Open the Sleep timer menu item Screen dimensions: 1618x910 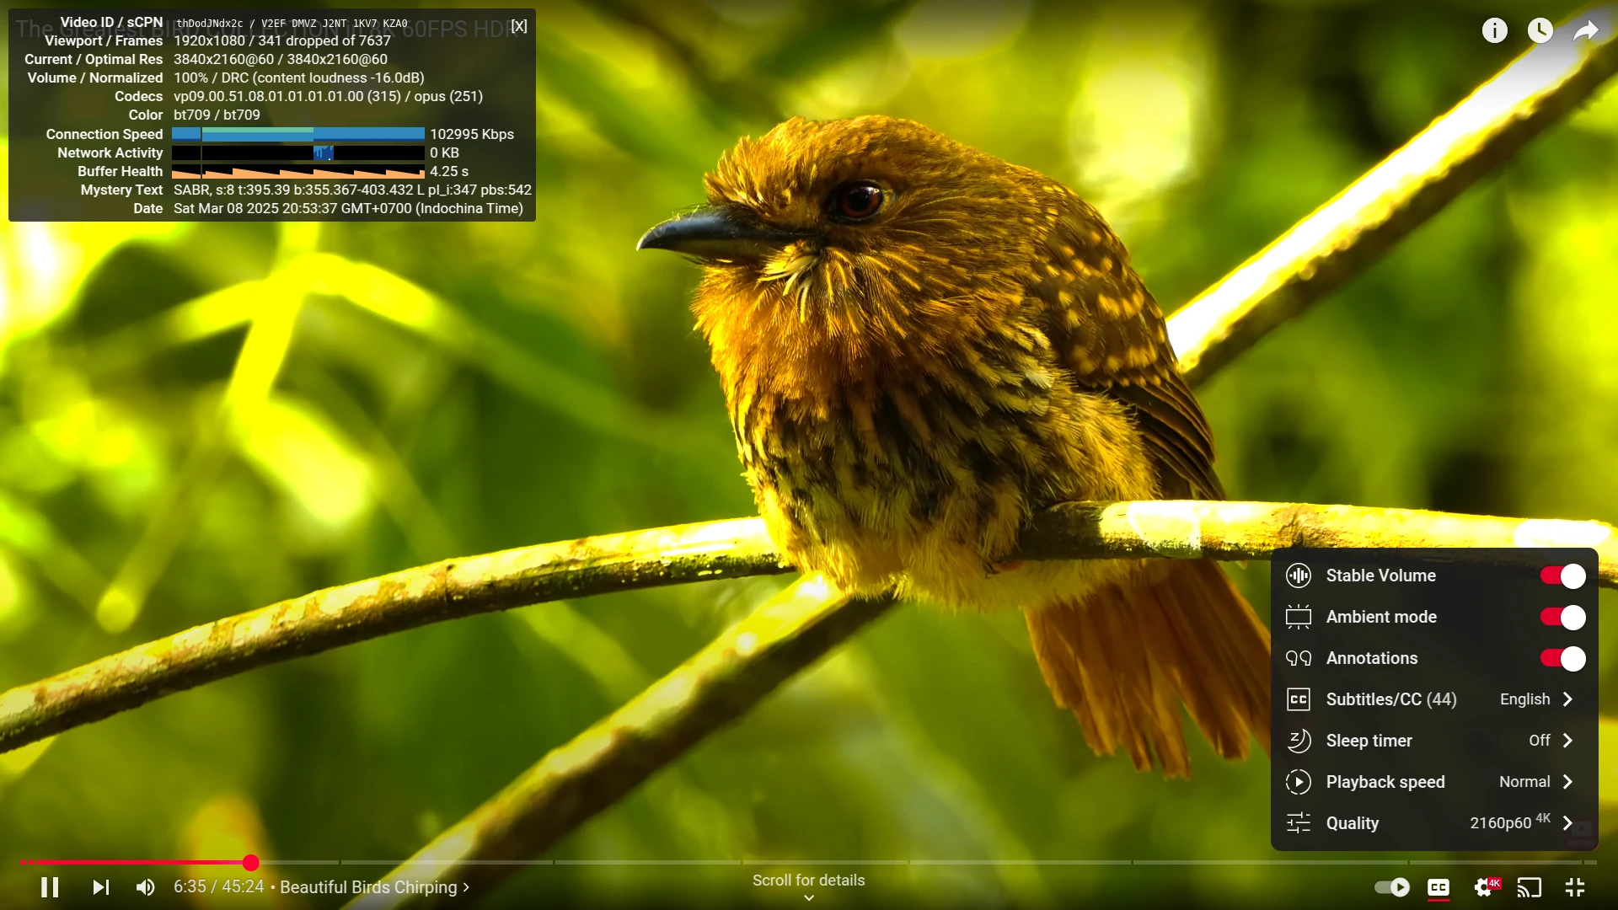1434,741
